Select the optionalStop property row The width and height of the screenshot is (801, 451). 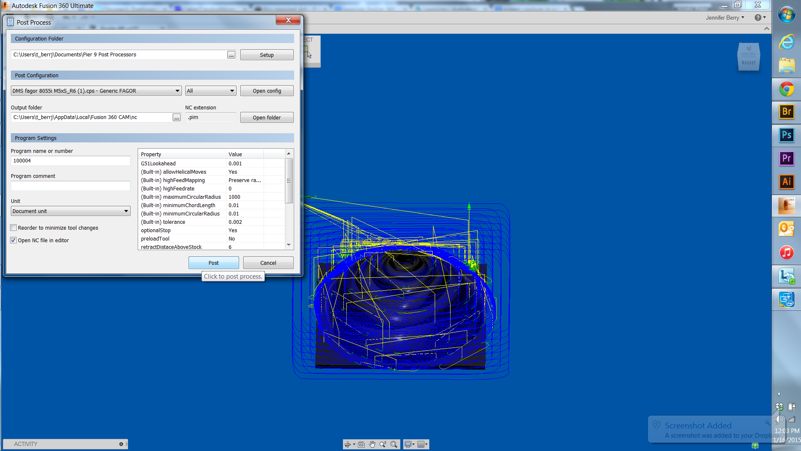tap(212, 230)
